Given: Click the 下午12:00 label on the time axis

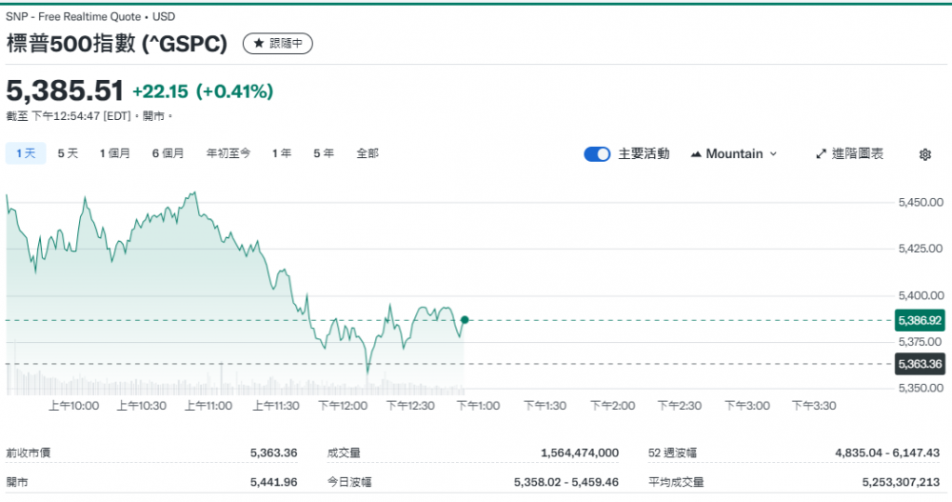Looking at the screenshot, I should pyautogui.click(x=343, y=406).
